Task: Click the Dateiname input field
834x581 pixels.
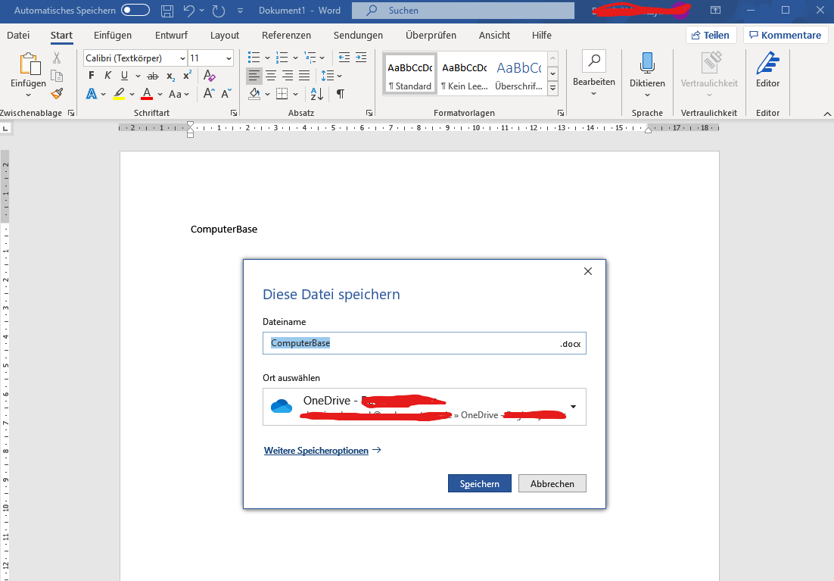Action: click(424, 343)
